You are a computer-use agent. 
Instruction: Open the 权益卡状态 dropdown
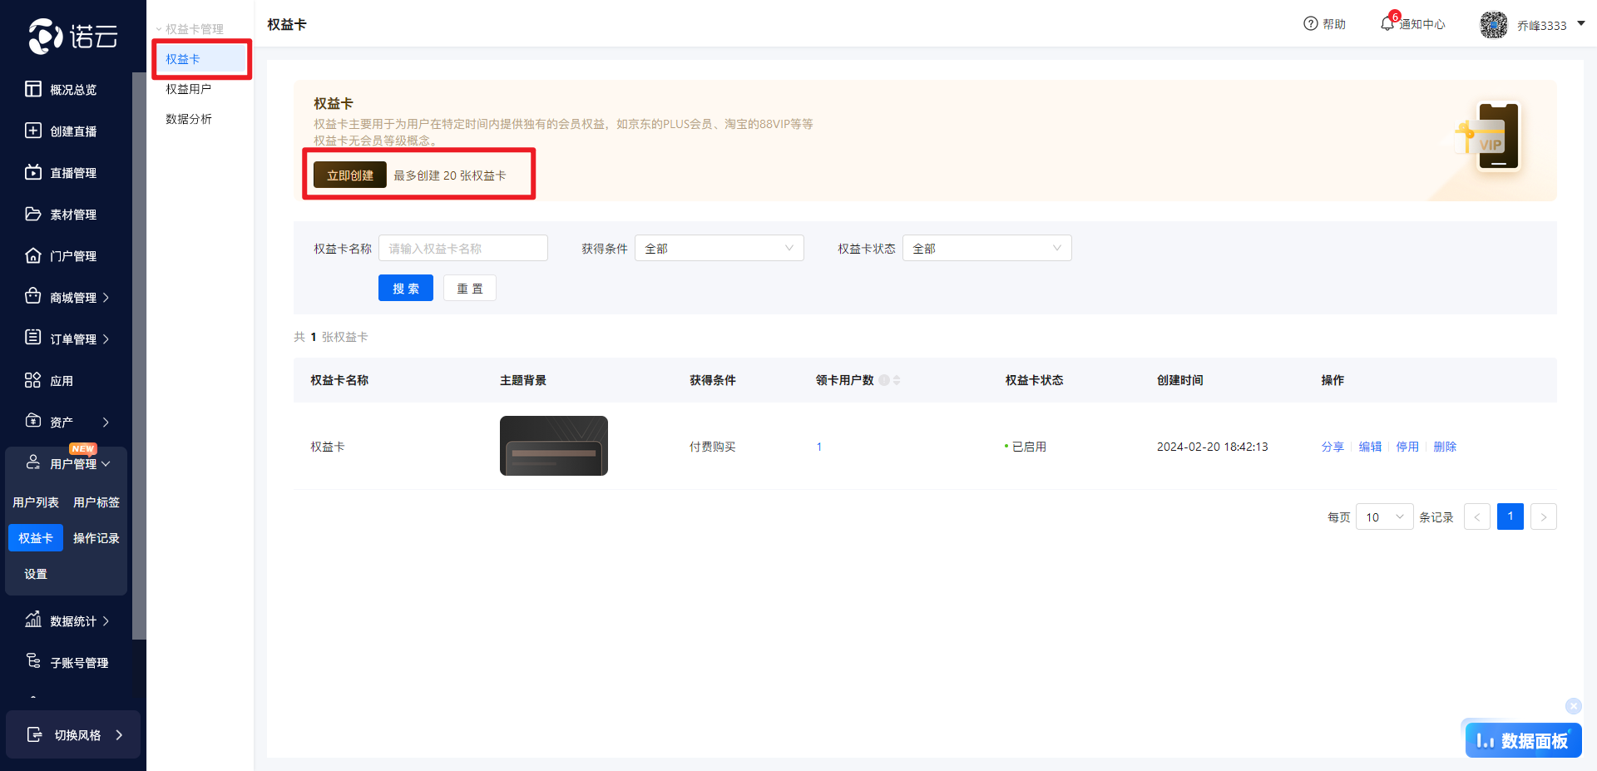point(986,249)
